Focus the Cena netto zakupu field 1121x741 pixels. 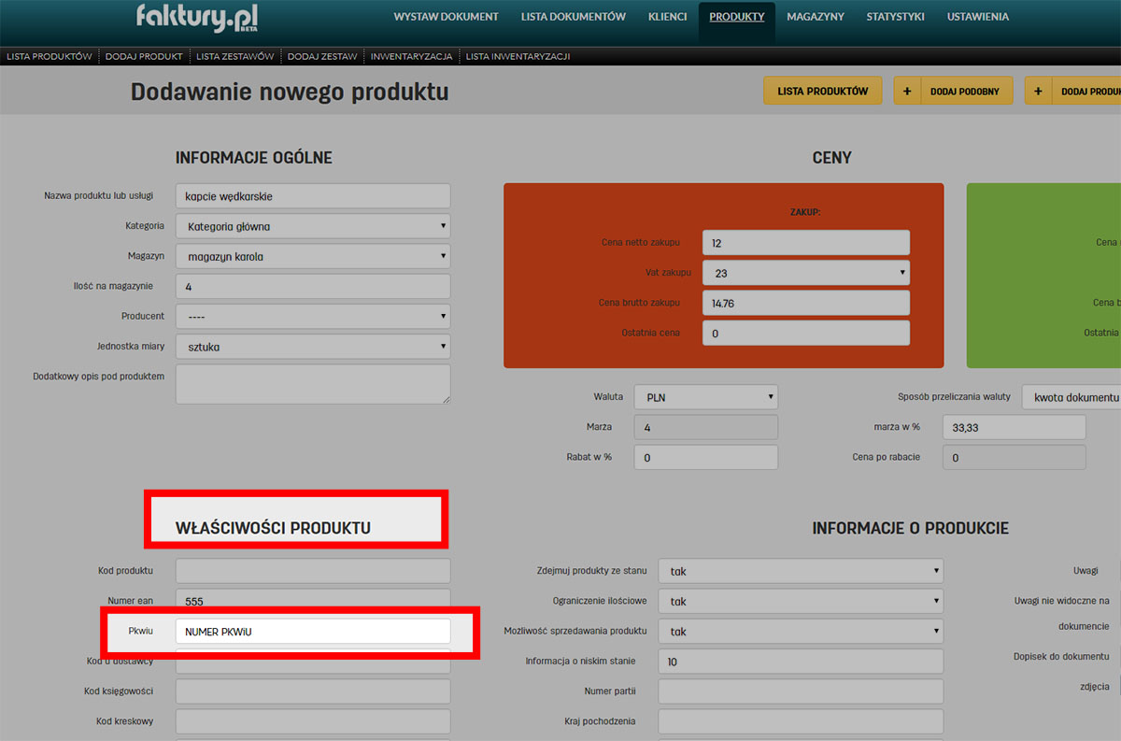coord(805,243)
